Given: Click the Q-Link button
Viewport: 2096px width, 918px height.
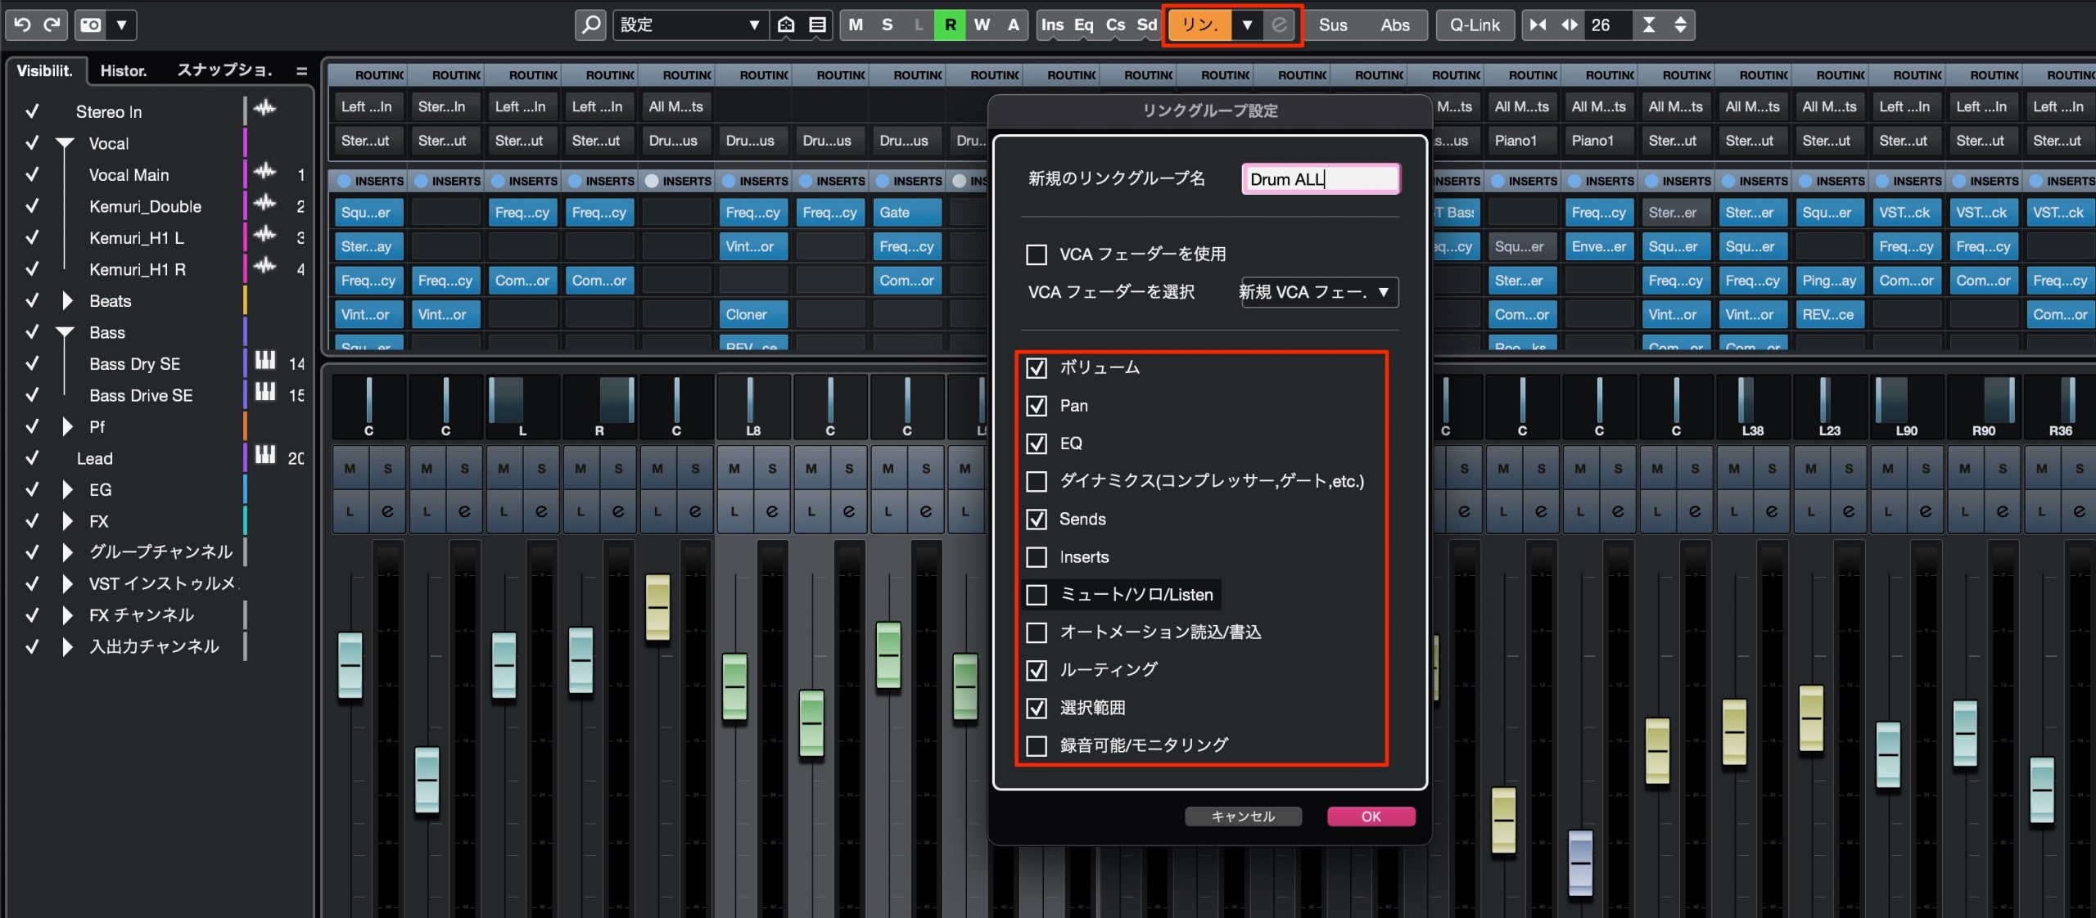Looking at the screenshot, I should [1475, 25].
